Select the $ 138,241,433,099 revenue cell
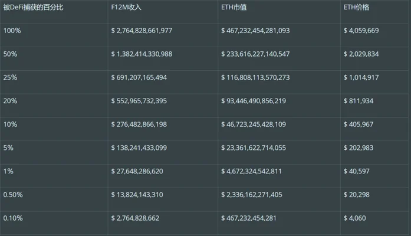Screen dimensions: 411x236 click(x=139, y=148)
